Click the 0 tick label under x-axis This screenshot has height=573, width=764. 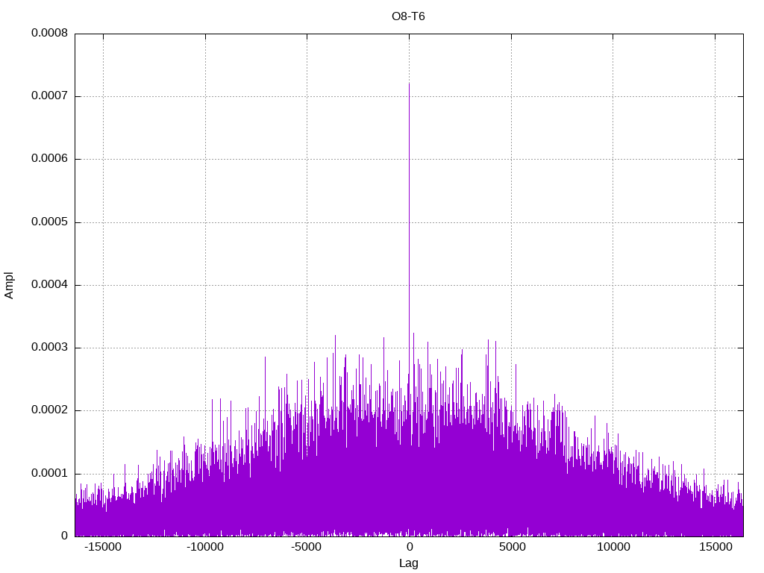coord(409,548)
